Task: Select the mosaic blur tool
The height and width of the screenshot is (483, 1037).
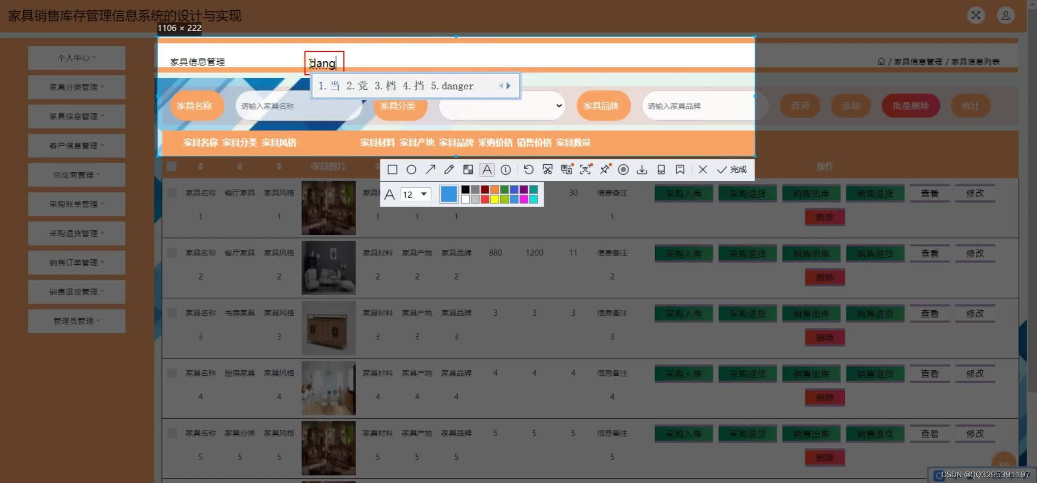Action: point(468,169)
